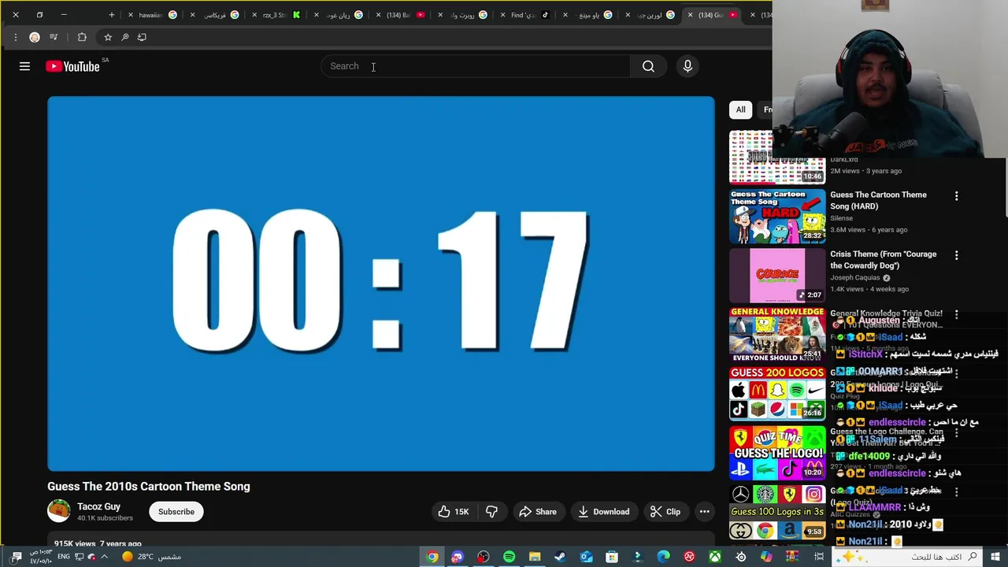The width and height of the screenshot is (1008, 567).
Task: Open notification center icon on taskbar
Action: click(17, 557)
